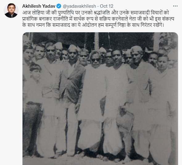Viewport: 182px width, 165px height.
Task: Click the Akhilesh Yadav display name
Action: coord(39,6)
